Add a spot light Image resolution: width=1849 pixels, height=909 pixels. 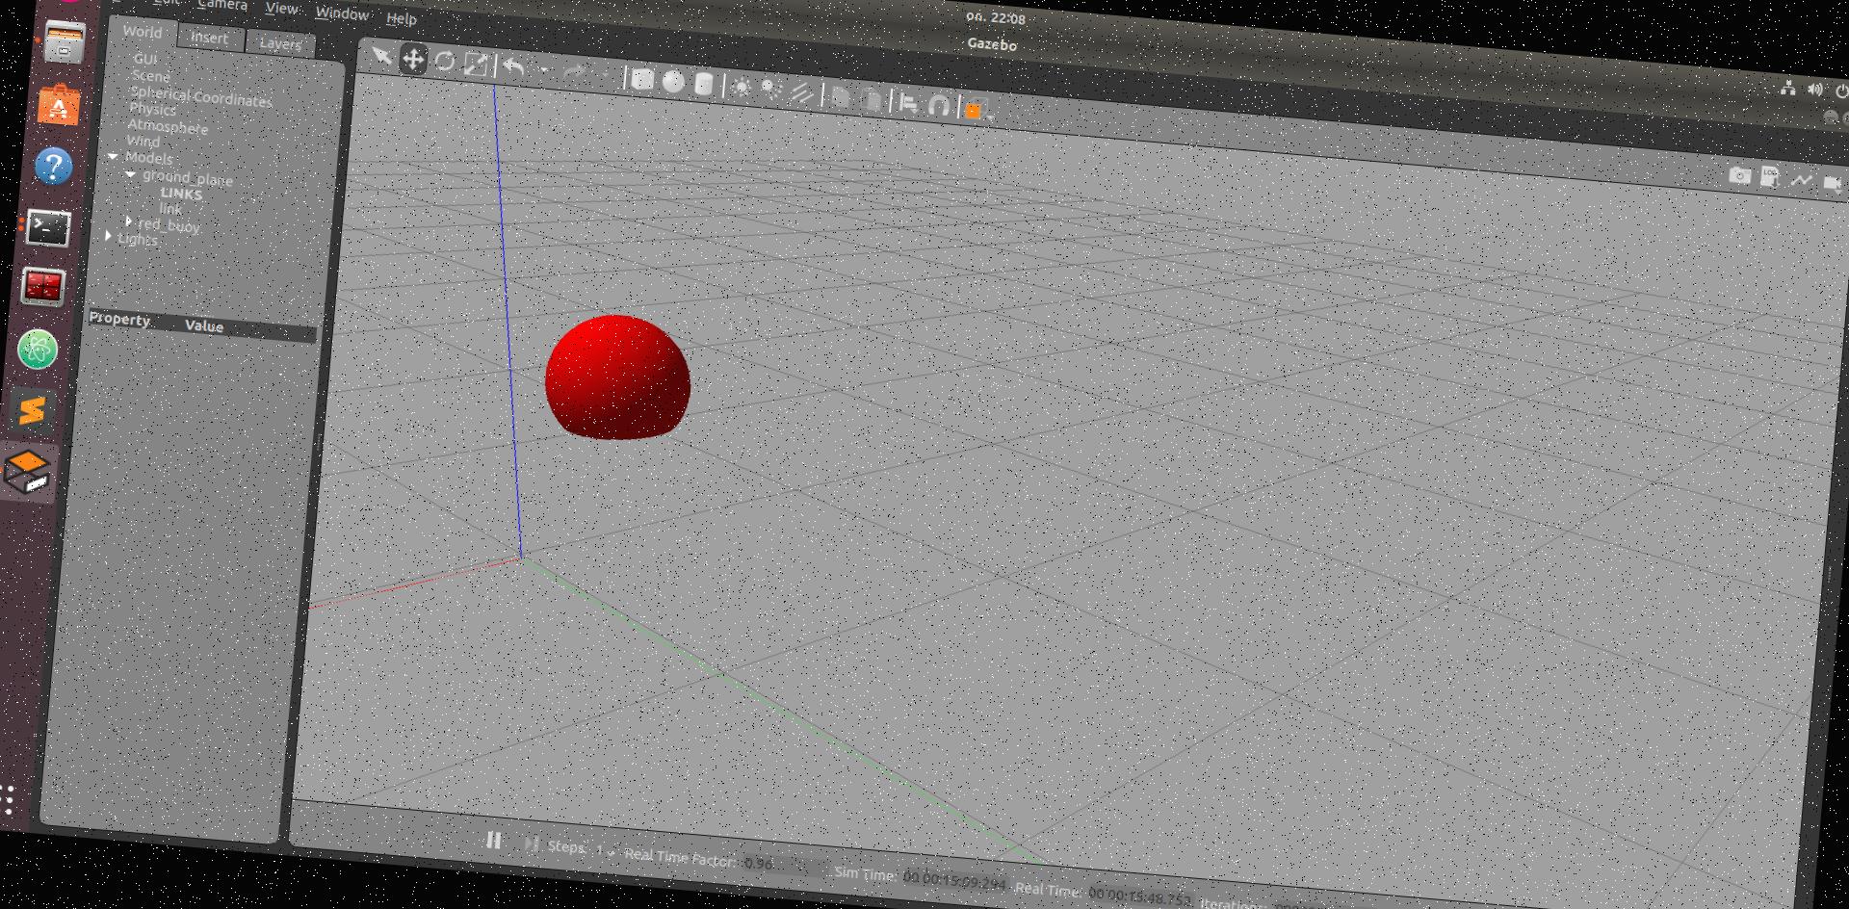[x=771, y=91]
